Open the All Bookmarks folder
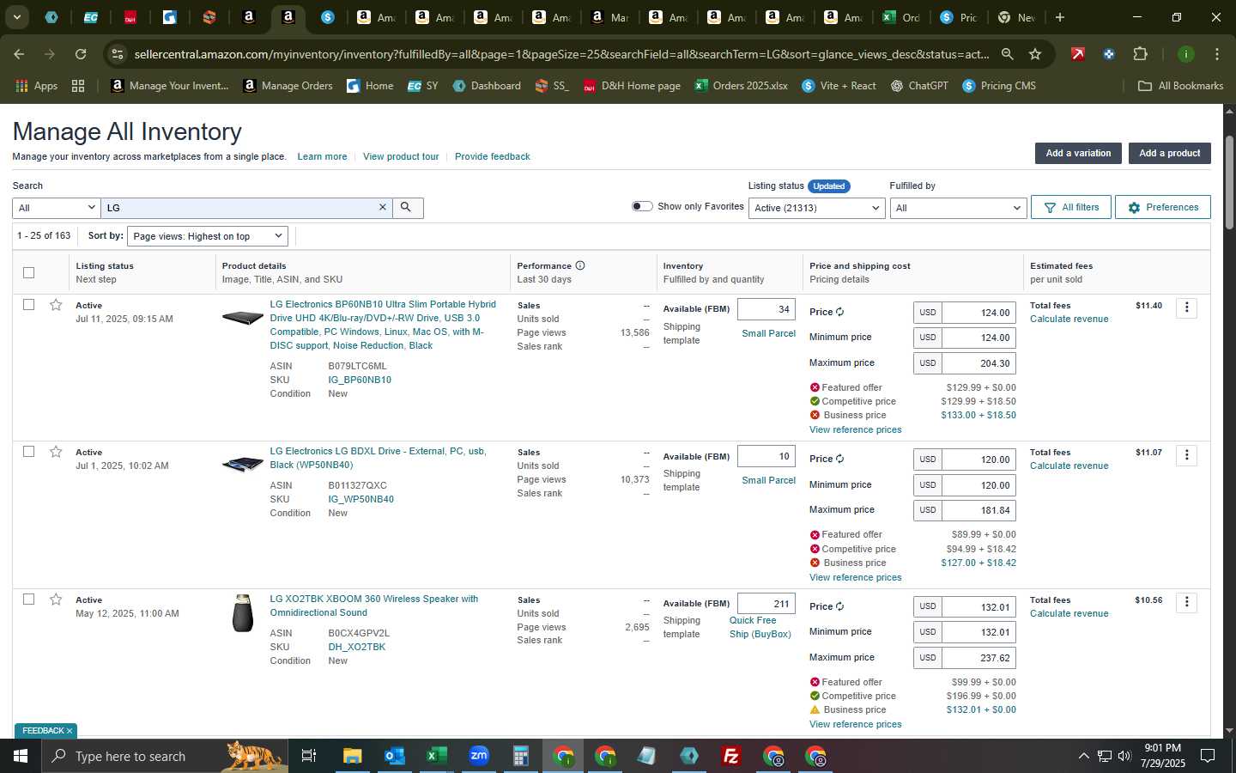 click(x=1180, y=86)
